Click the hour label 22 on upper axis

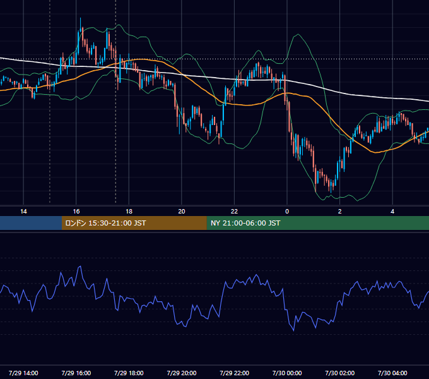[234, 212]
